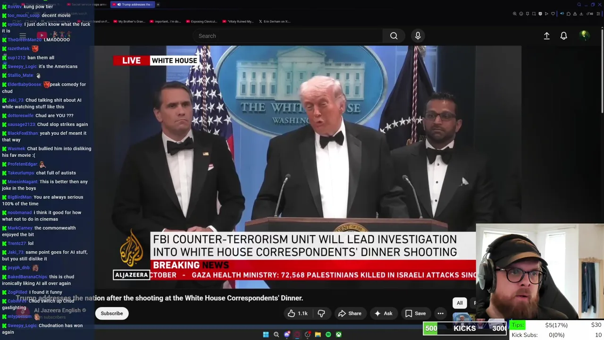Open the browser AI assistant icon

tap(590, 14)
